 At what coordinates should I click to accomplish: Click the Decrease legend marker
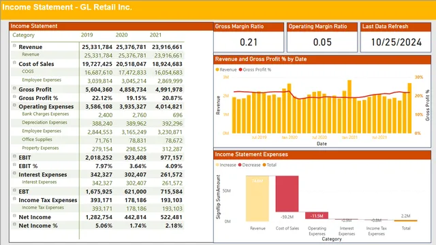coord(240,165)
